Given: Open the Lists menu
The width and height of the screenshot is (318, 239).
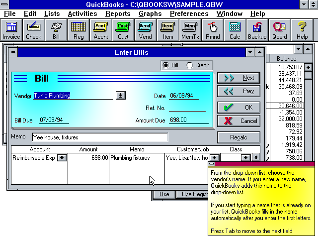Looking at the screenshot, I should (52, 13).
